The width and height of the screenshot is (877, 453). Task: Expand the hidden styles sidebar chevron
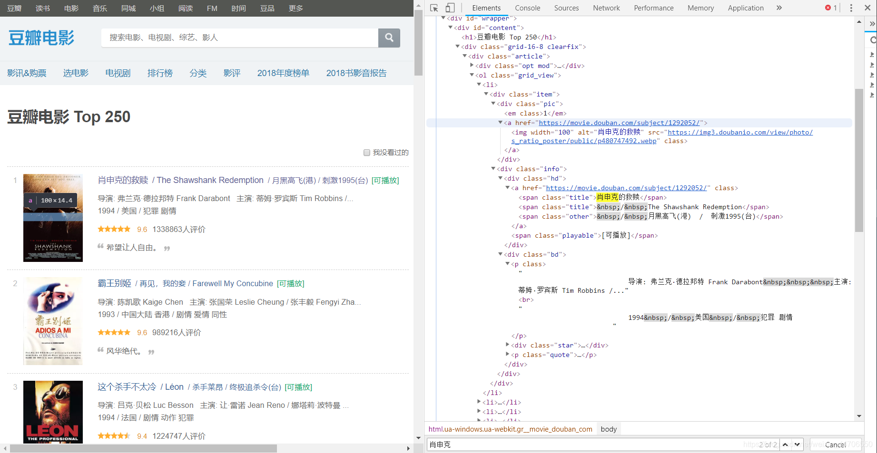[x=872, y=23]
